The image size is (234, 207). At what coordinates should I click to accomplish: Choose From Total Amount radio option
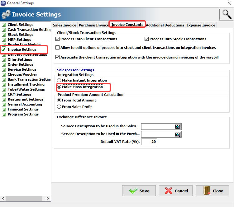pyautogui.click(x=59, y=100)
